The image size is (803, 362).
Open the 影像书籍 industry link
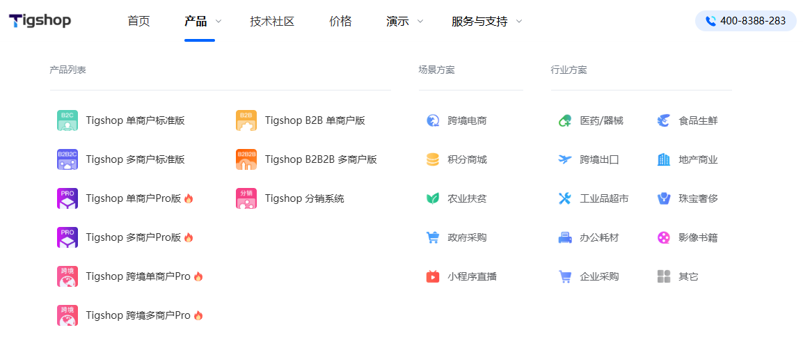[x=698, y=237]
